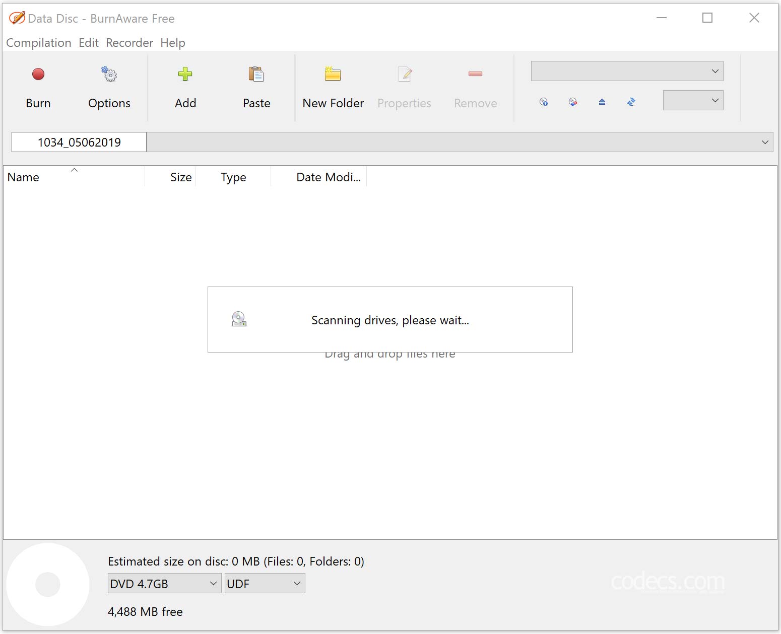Open the recorder drive selection dropdown

coord(627,71)
